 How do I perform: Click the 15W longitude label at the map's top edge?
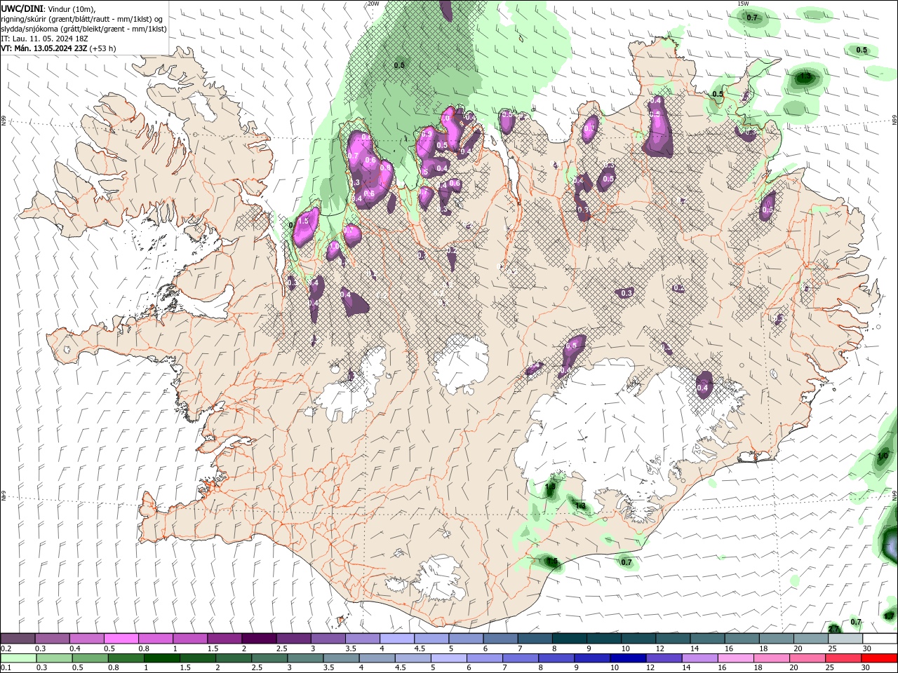(x=744, y=4)
